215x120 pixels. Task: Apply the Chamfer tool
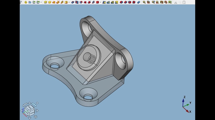point(126,2)
